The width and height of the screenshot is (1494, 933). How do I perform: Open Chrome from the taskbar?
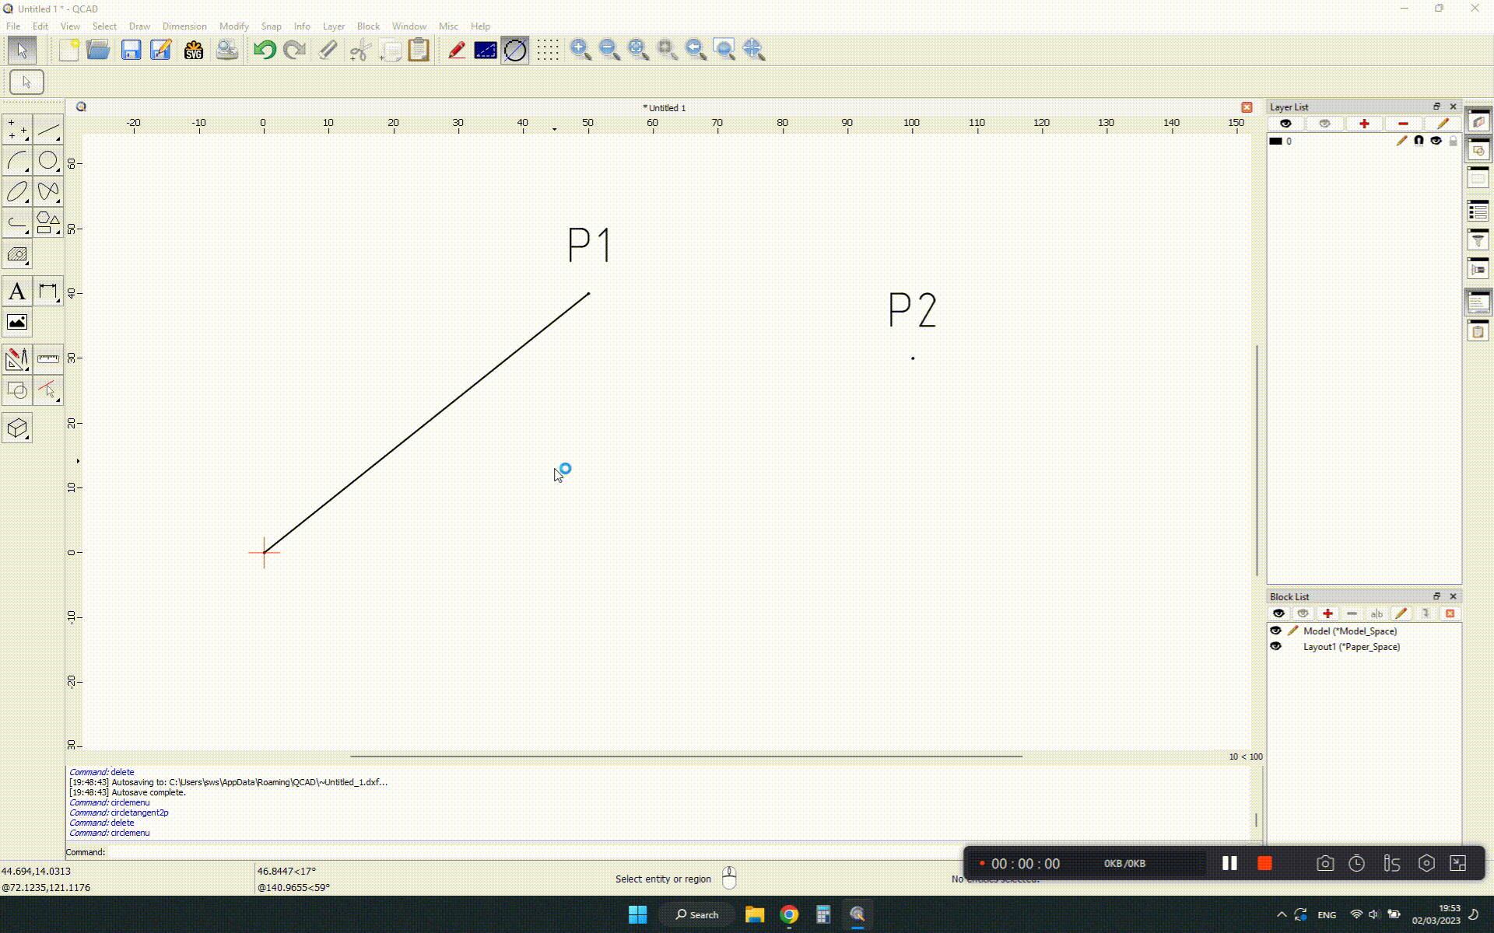[x=789, y=914]
